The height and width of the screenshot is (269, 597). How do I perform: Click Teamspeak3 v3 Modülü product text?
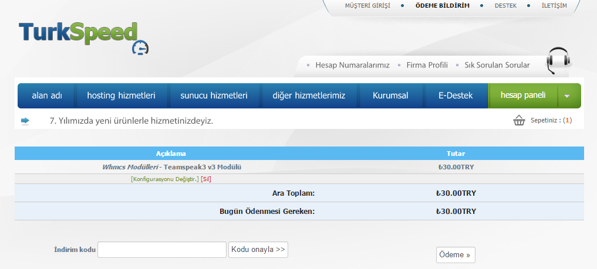click(x=202, y=167)
